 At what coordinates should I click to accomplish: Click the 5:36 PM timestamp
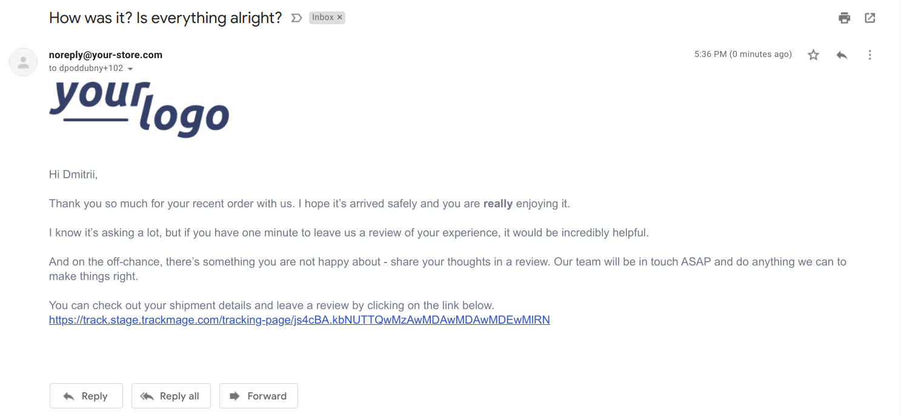743,55
